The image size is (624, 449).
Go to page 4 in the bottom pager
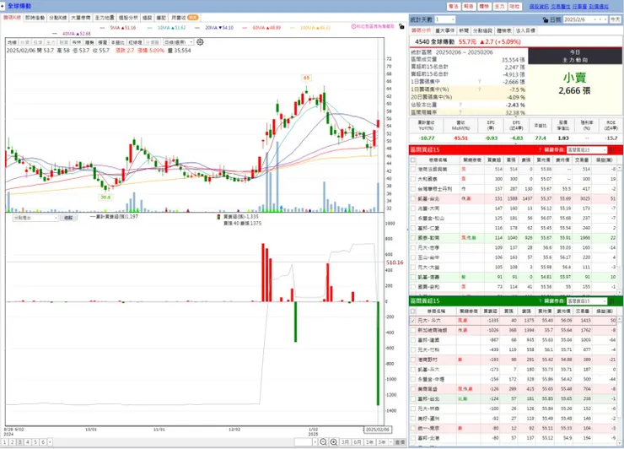tap(28, 442)
